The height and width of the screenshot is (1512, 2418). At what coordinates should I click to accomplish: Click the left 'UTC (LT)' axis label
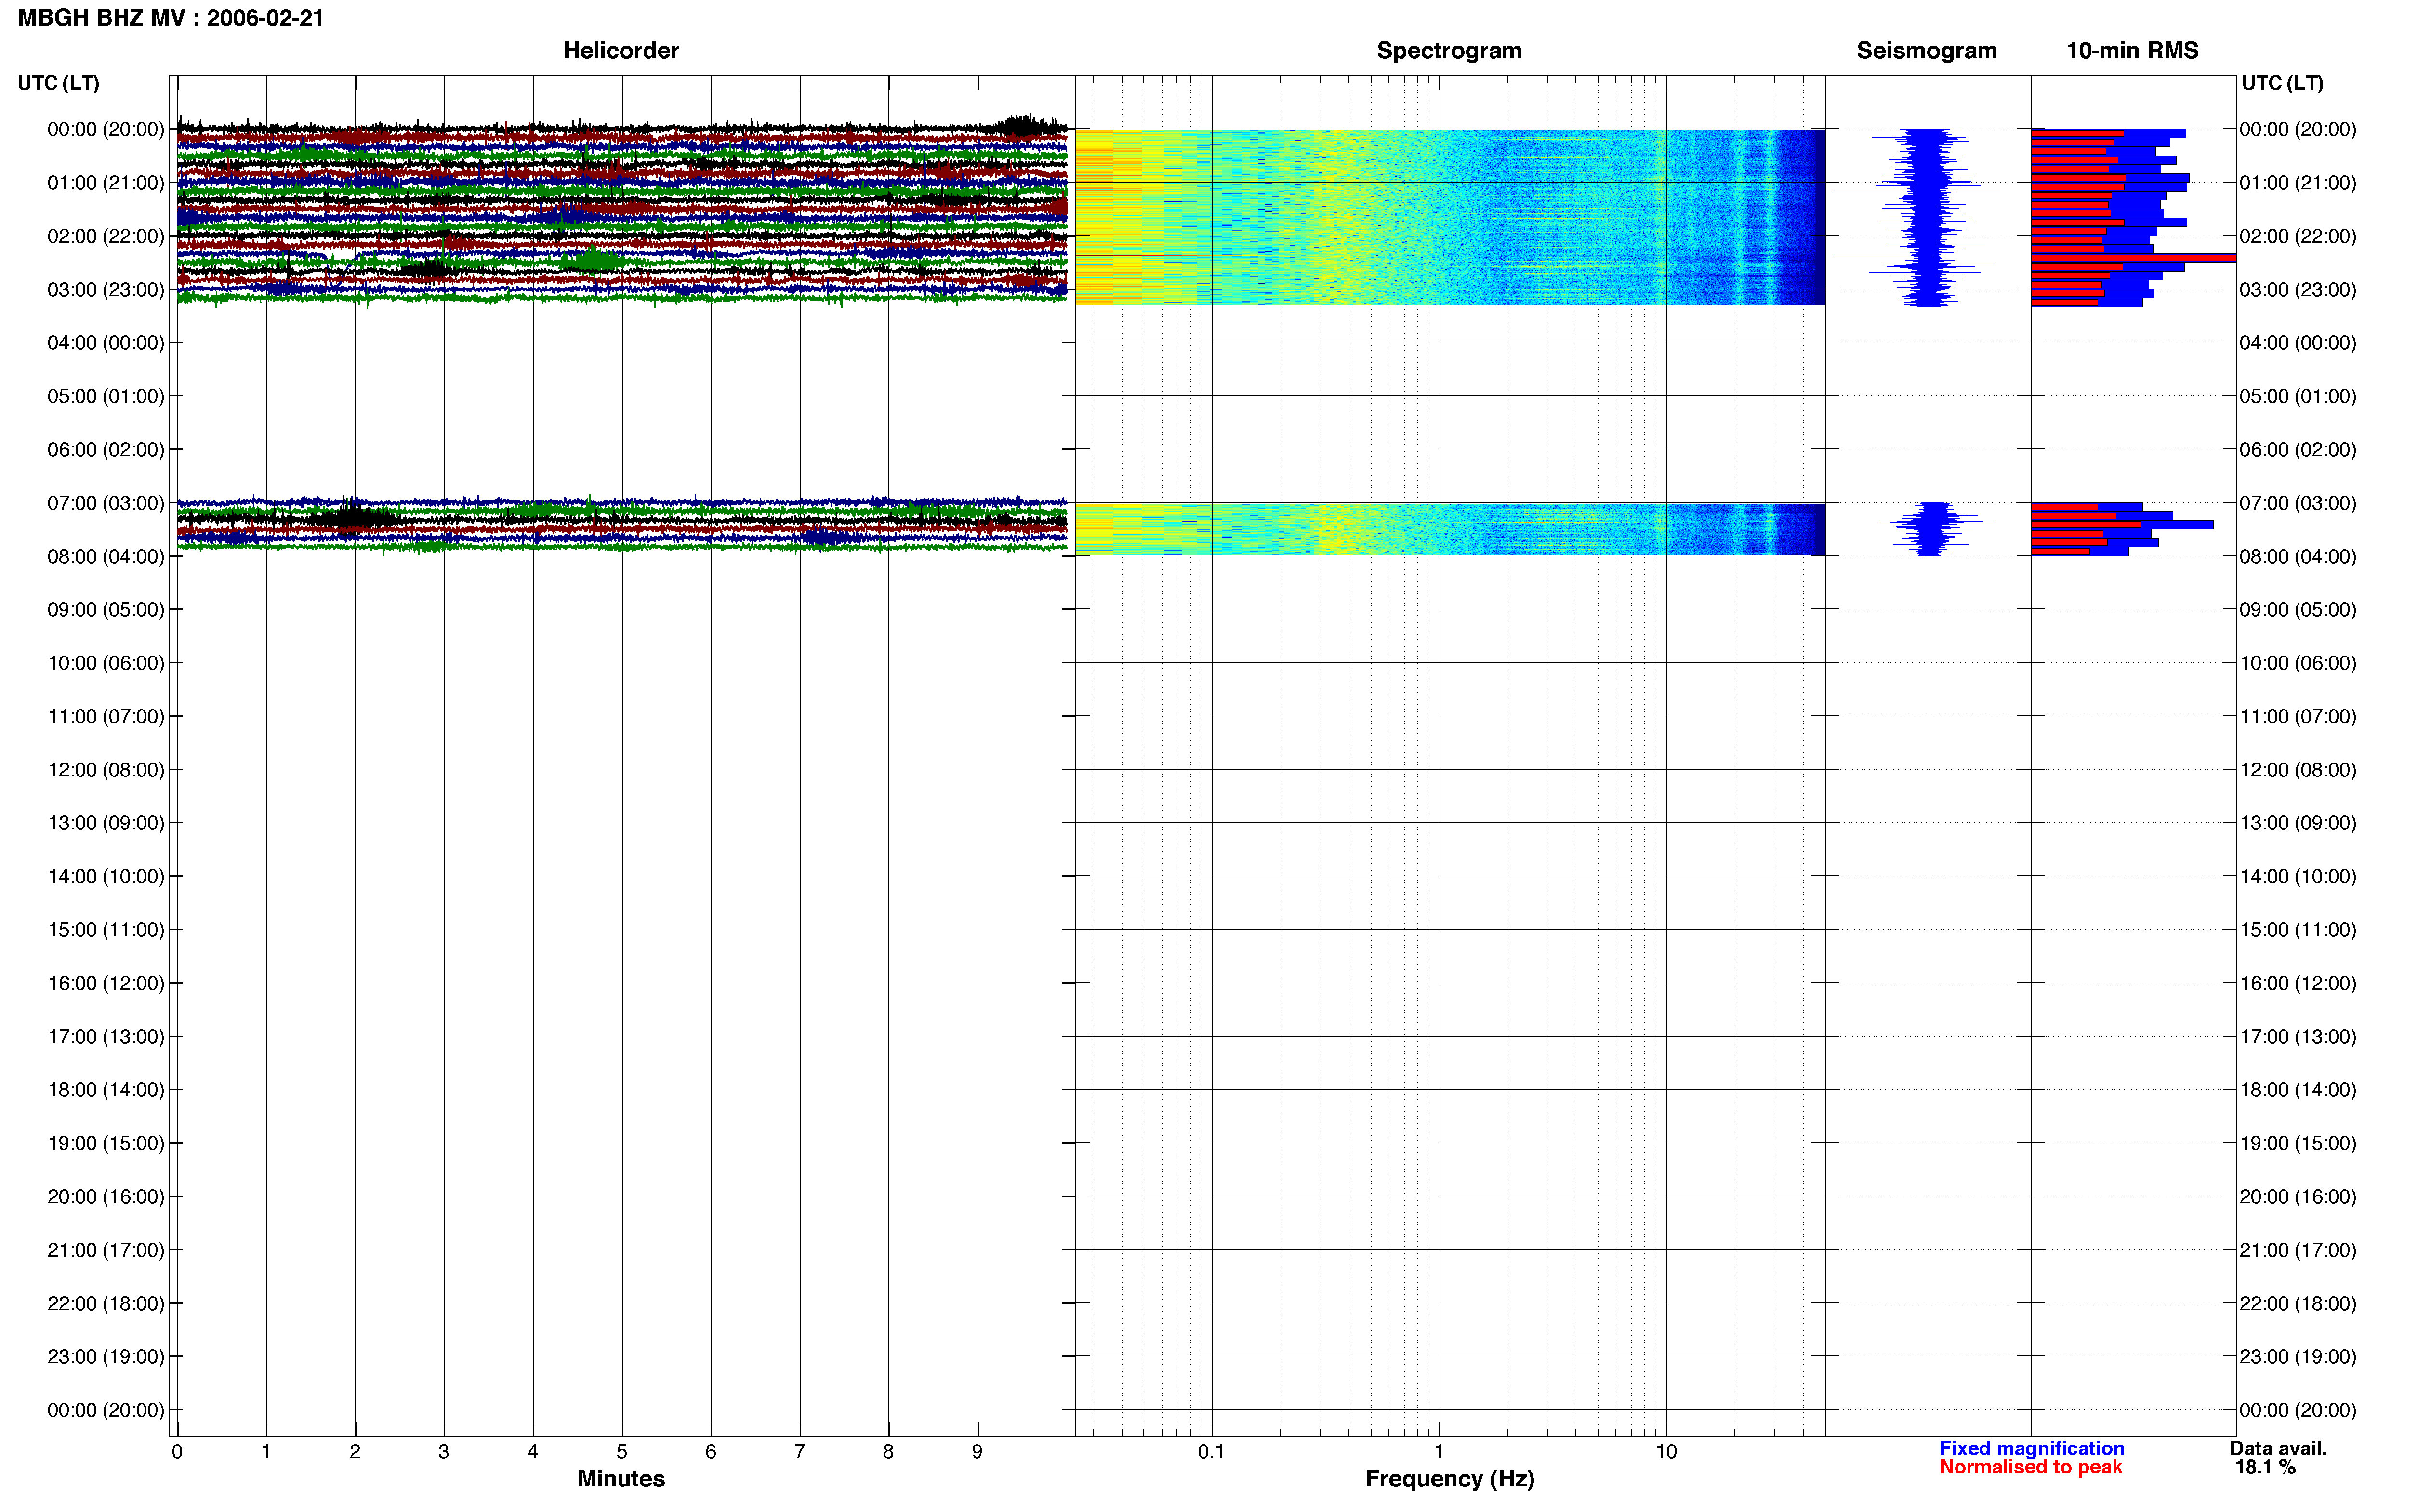coord(59,83)
